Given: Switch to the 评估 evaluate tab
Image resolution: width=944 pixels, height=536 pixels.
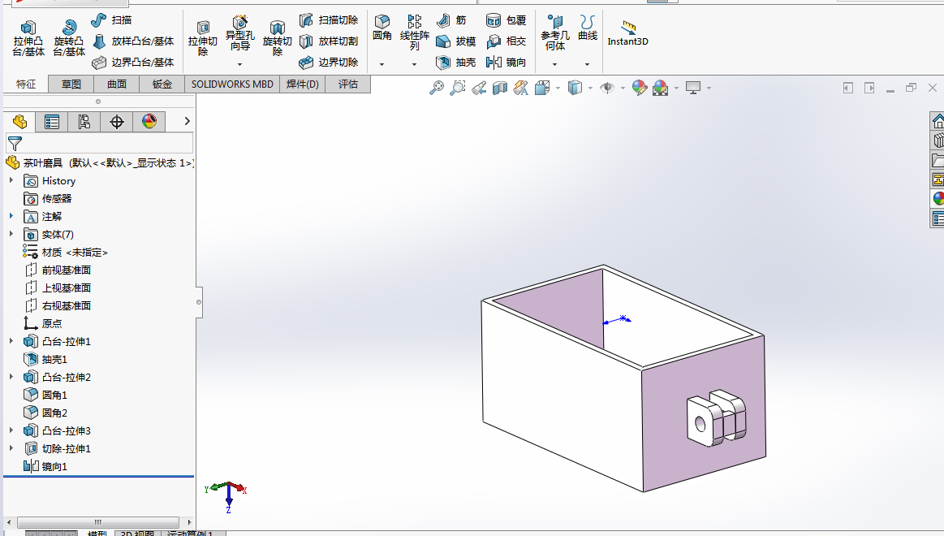Looking at the screenshot, I should [347, 84].
